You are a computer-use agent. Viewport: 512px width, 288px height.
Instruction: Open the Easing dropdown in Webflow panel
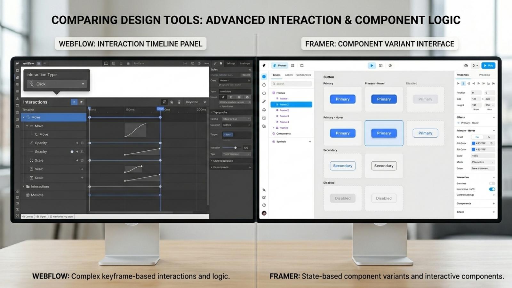[x=236, y=119]
